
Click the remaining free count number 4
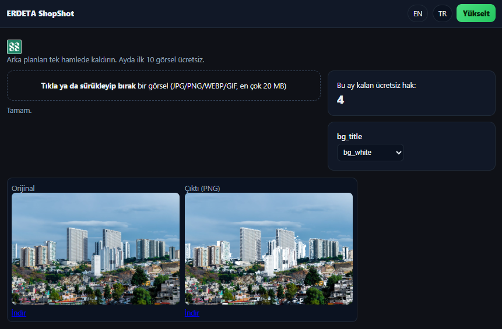coord(340,100)
